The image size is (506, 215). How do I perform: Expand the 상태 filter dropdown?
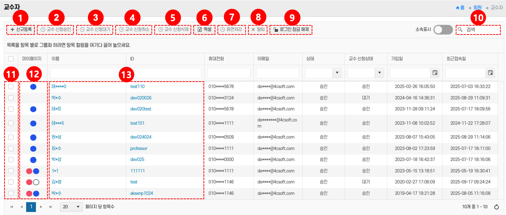[x=337, y=73]
